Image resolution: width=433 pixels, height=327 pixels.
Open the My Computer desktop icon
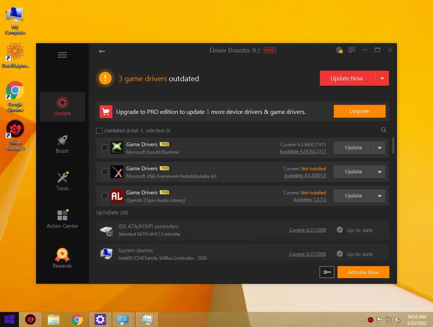[x=15, y=20]
